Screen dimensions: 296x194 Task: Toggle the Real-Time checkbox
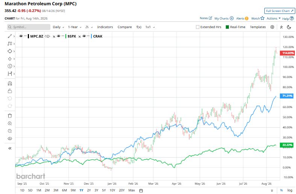pyautogui.click(x=227, y=27)
